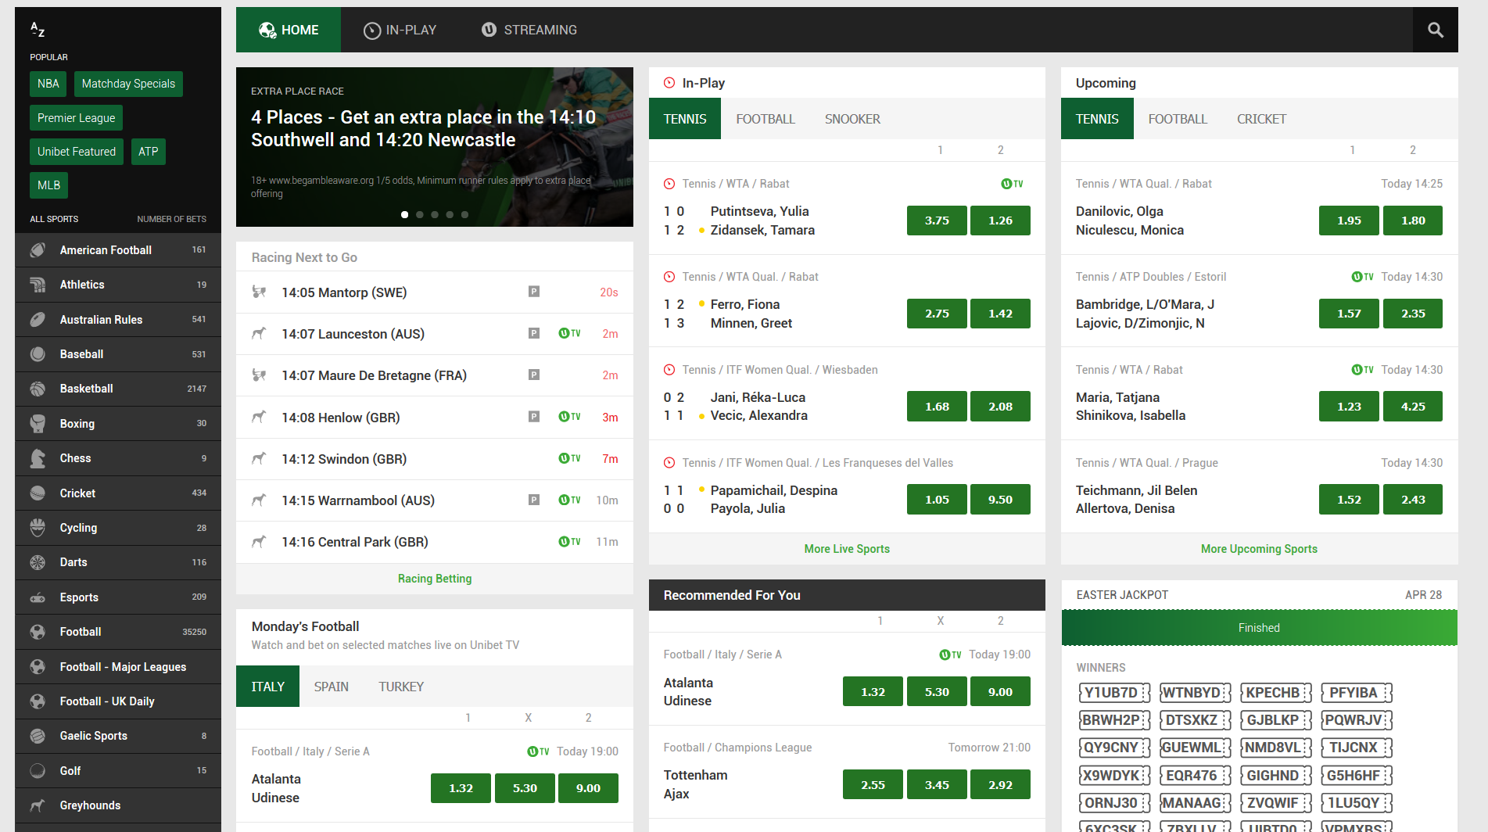Click the Greyhounds dog icon
The height and width of the screenshot is (832, 1488).
(x=38, y=805)
